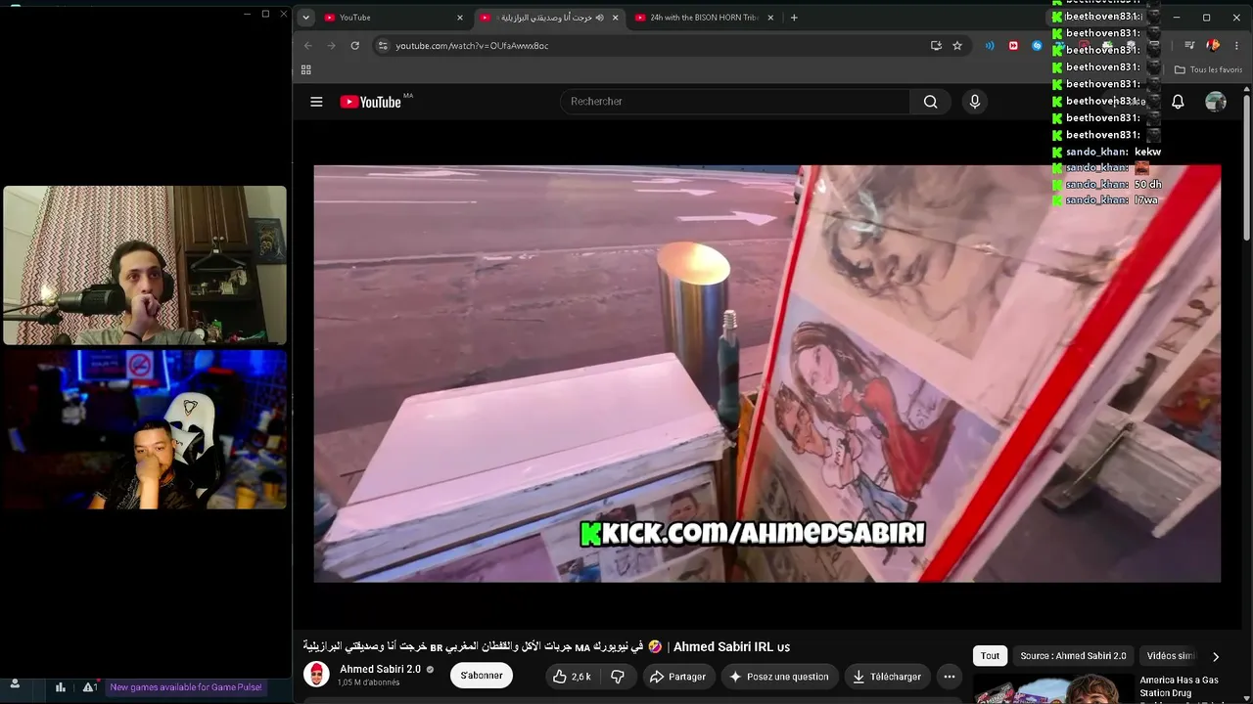Viewport: 1253px width, 704px height.
Task: Open the media control music-note icon
Action: click(x=1189, y=45)
